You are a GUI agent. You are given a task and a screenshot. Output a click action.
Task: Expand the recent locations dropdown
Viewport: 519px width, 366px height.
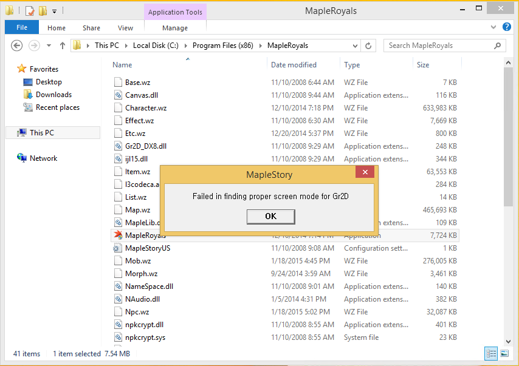[48, 46]
